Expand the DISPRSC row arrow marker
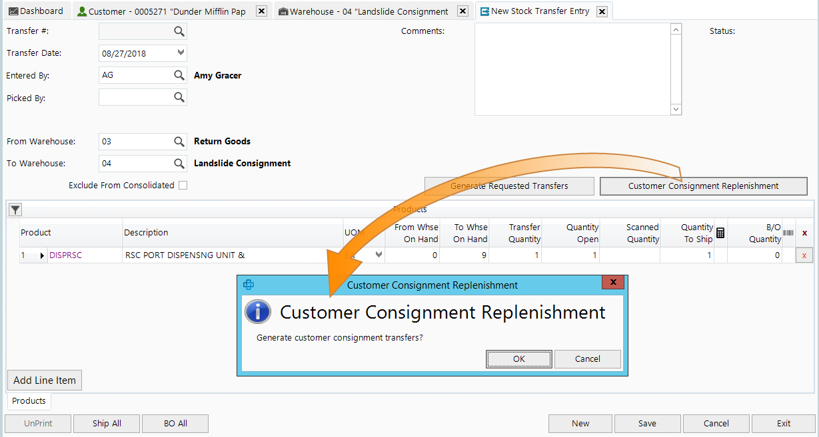Image resolution: width=819 pixels, height=437 pixels. [42, 255]
